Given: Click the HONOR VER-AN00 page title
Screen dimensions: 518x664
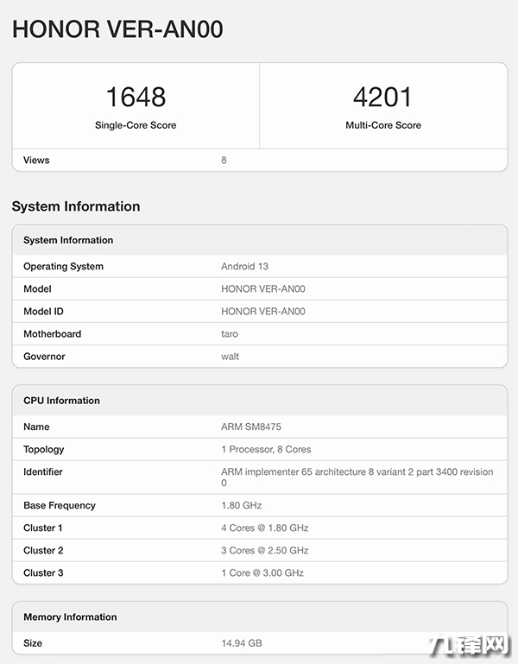Looking at the screenshot, I should pos(117,29).
